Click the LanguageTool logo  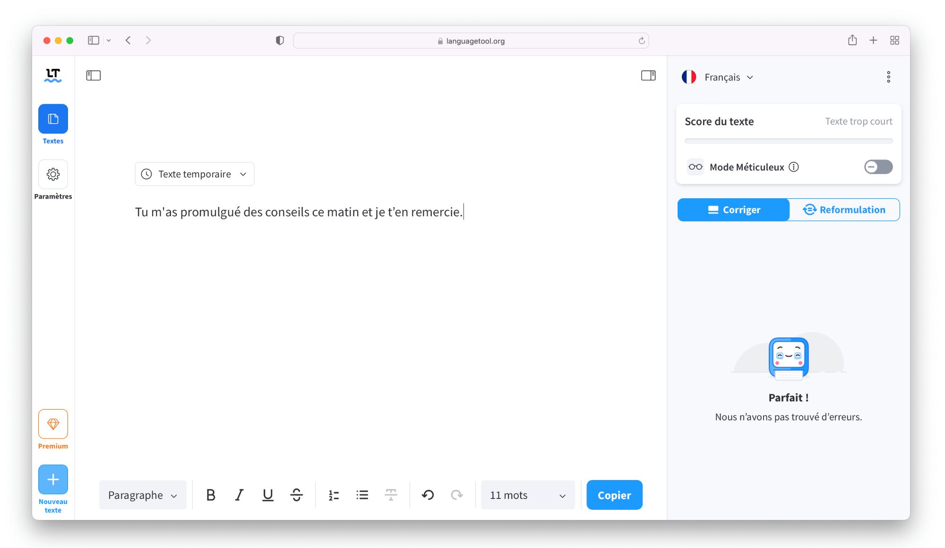pyautogui.click(x=53, y=75)
